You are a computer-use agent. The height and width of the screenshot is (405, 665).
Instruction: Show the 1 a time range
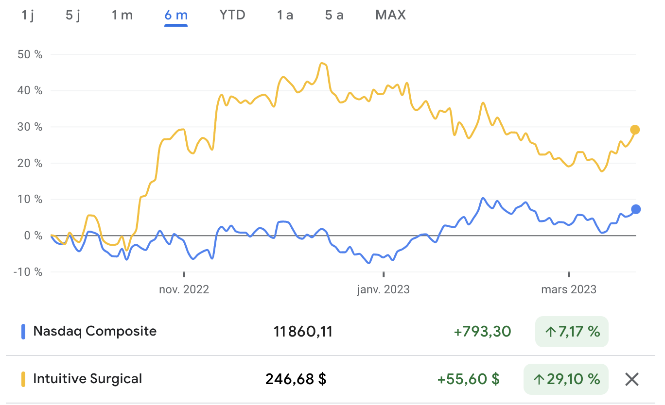click(285, 15)
